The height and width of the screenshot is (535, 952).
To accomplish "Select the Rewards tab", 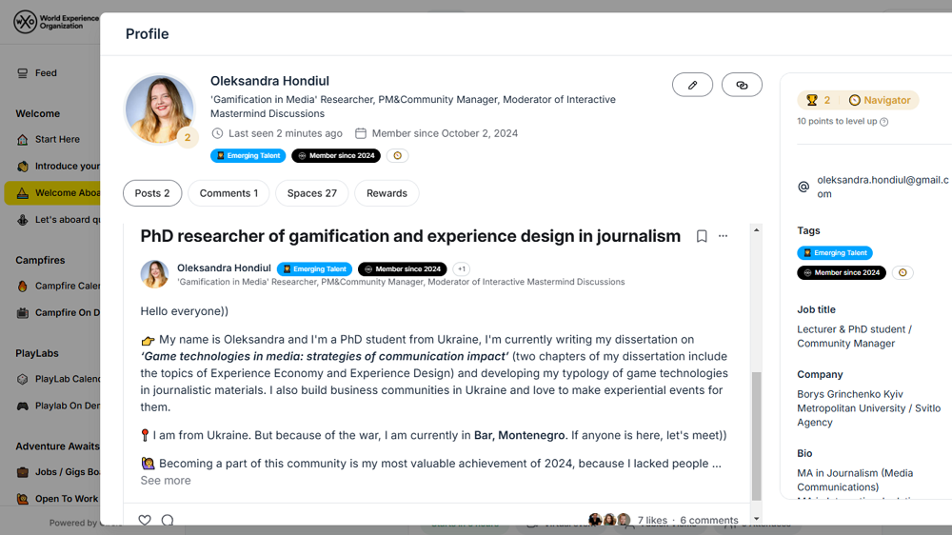I will [387, 193].
